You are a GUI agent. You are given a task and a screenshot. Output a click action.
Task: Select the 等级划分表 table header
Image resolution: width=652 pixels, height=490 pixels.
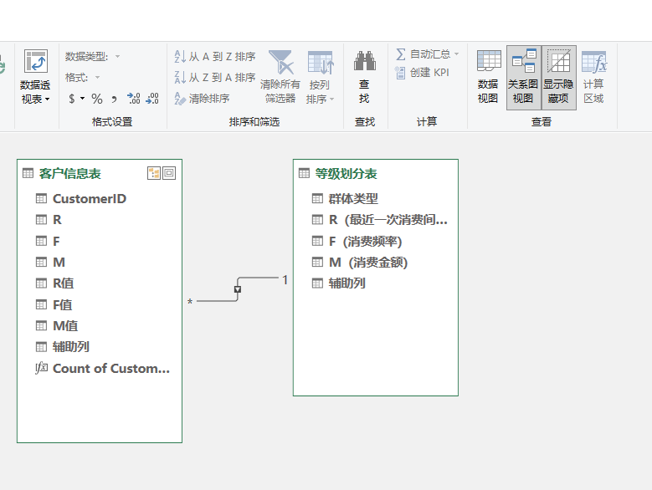tap(346, 174)
